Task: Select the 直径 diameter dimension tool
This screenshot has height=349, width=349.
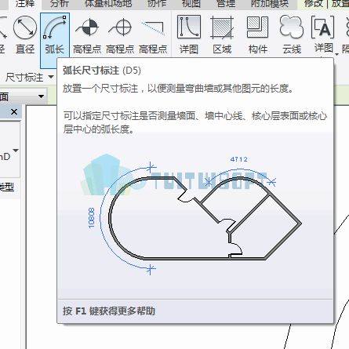Action: (x=25, y=35)
